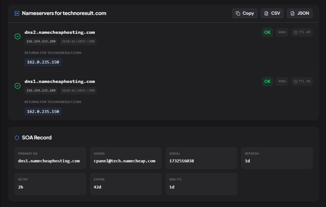Image resolution: width=326 pixels, height=207 pixels.
Task: Select IPv4 address 156.154.132.200
Action: [x=41, y=90]
